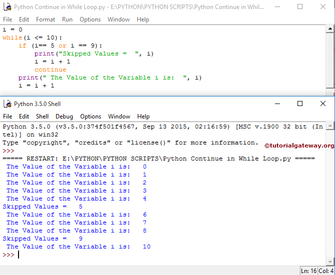Click editor scrollbar up arrow
Image resolution: width=335 pixels, height=275 pixels.
tap(330, 28)
